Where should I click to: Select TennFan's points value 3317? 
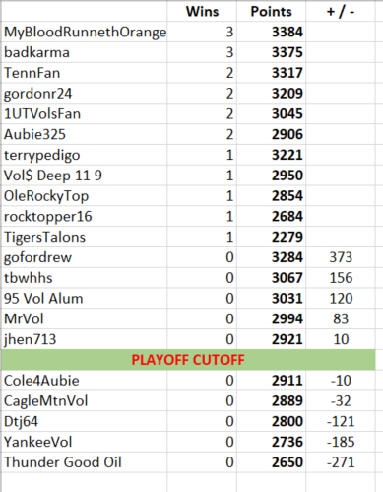coord(271,73)
